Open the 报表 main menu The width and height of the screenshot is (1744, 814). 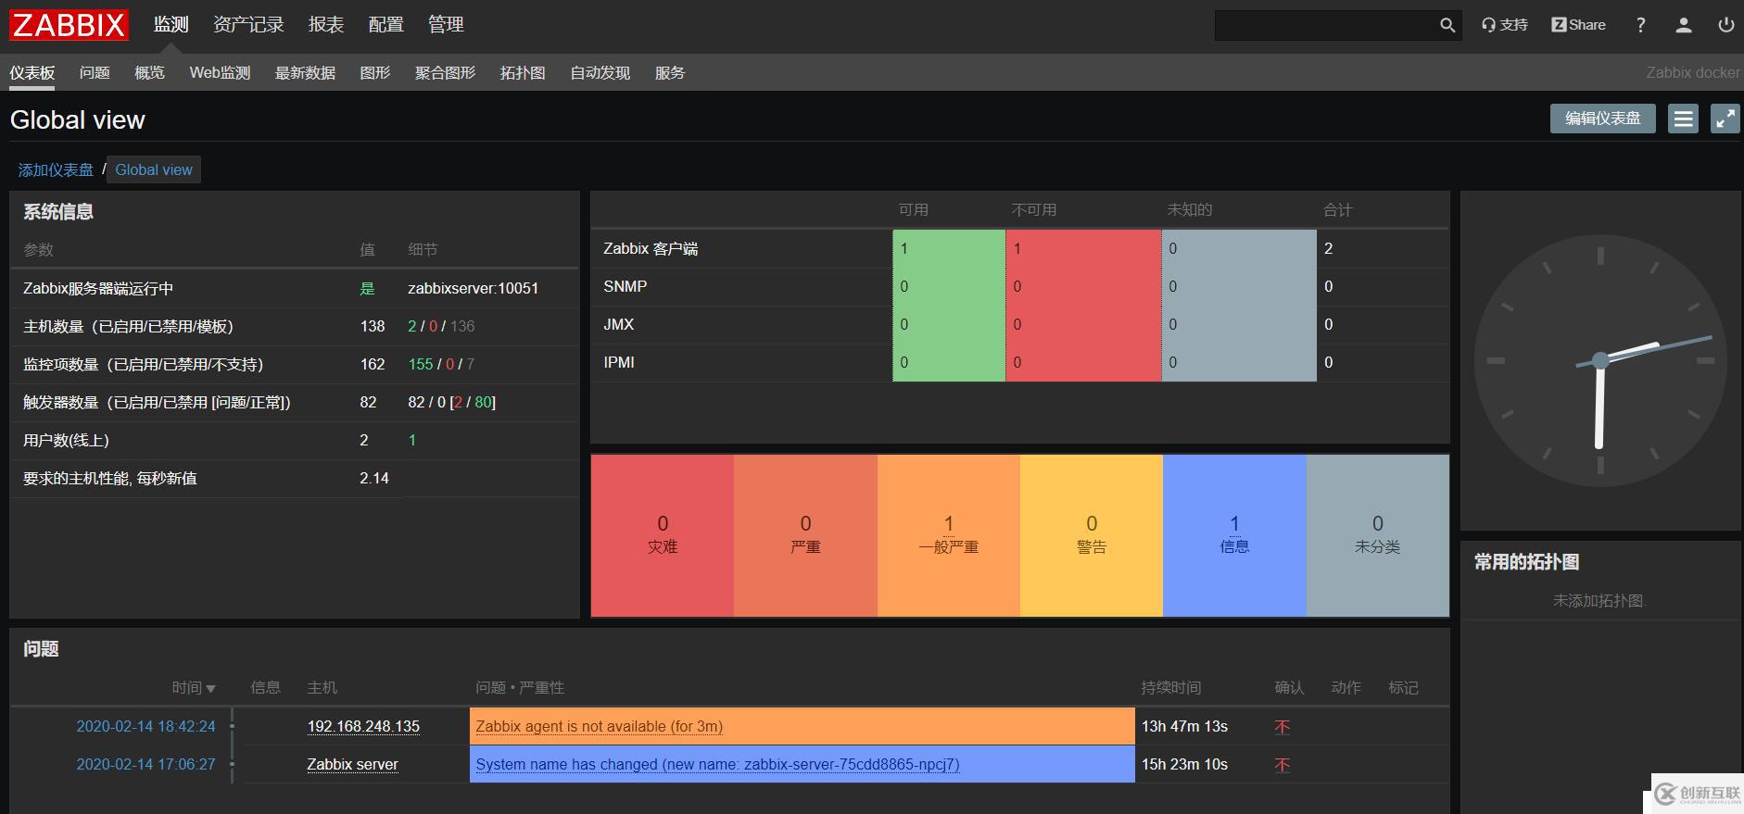[x=326, y=25]
